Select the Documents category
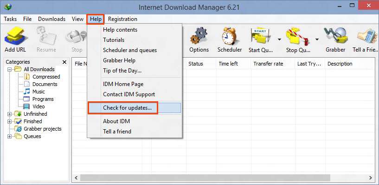 [45, 84]
